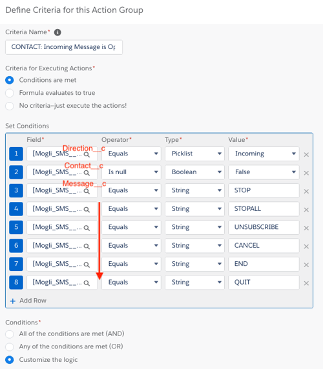Image resolution: width=323 pixels, height=369 pixels.
Task: Click the Add Row button
Action: tap(28, 301)
